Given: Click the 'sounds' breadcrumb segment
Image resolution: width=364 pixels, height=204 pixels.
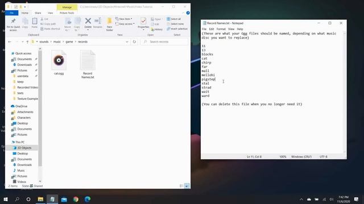Looking at the screenshot, I should tap(44, 42).
